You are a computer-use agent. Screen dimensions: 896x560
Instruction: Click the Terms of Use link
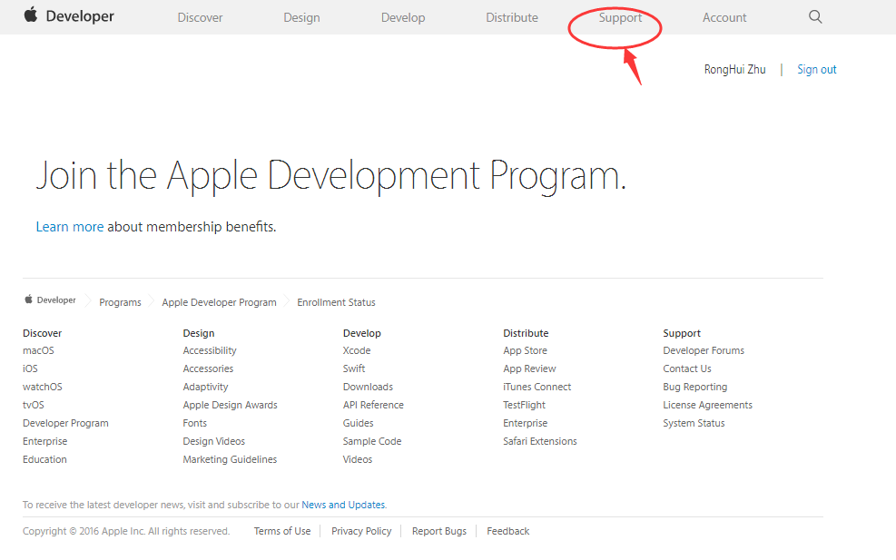(x=281, y=531)
